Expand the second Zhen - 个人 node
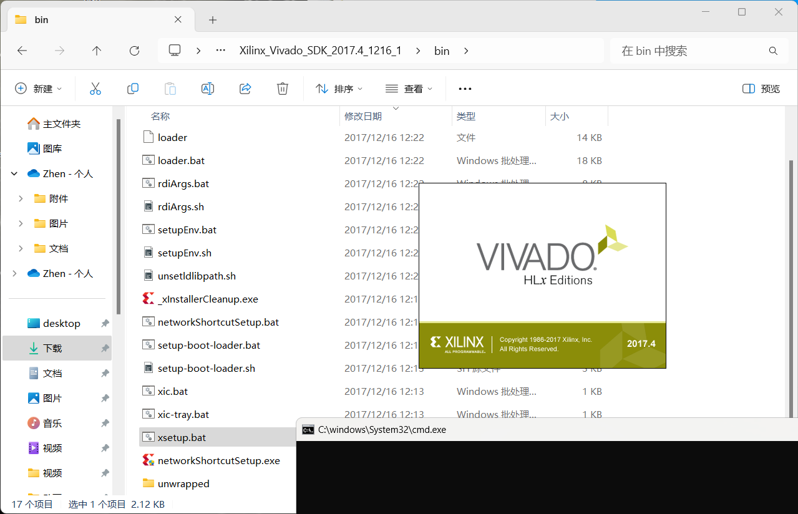The height and width of the screenshot is (514, 798). tap(14, 273)
